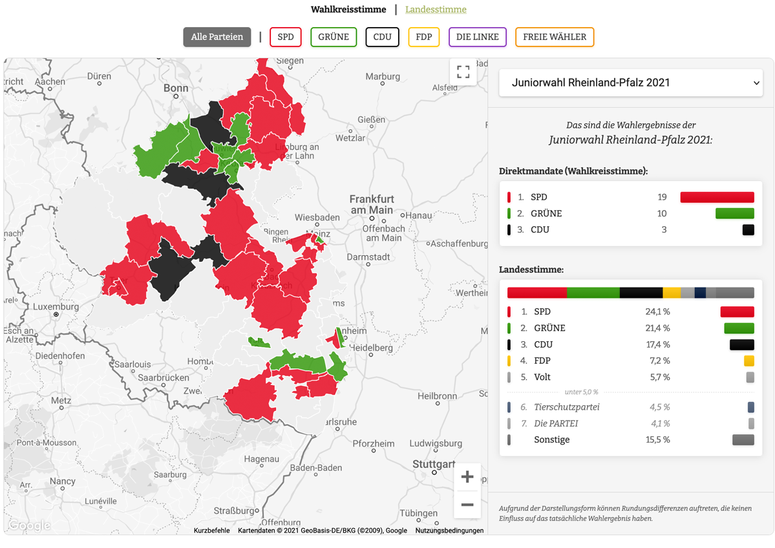
Task: Open Nutzungsbedingungen link on map
Action: [449, 531]
